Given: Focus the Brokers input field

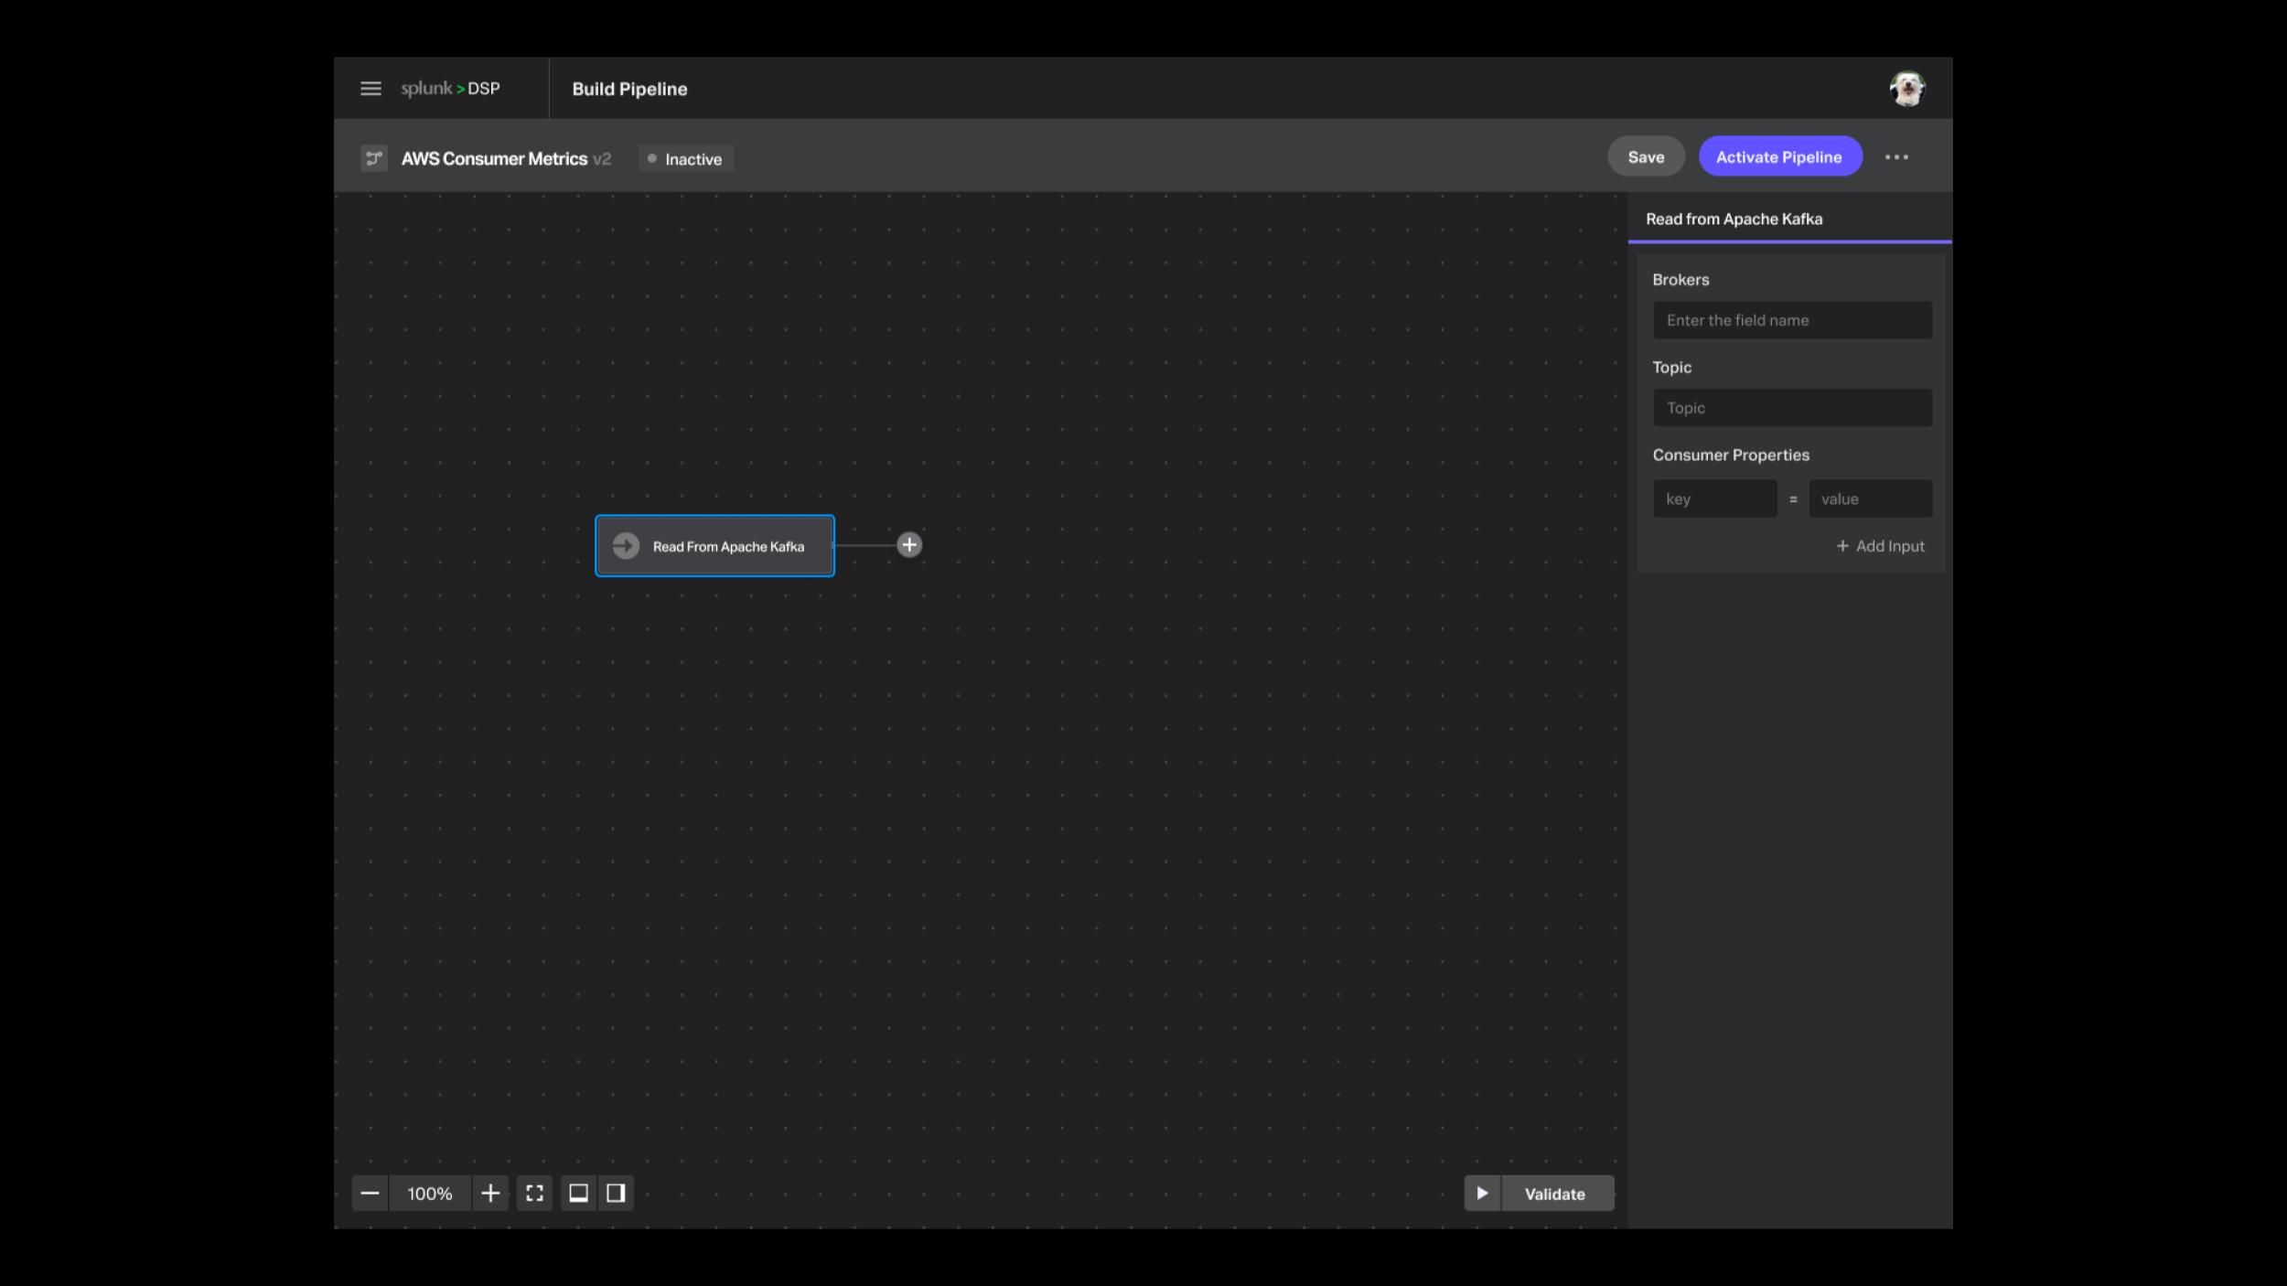Looking at the screenshot, I should pyautogui.click(x=1792, y=320).
